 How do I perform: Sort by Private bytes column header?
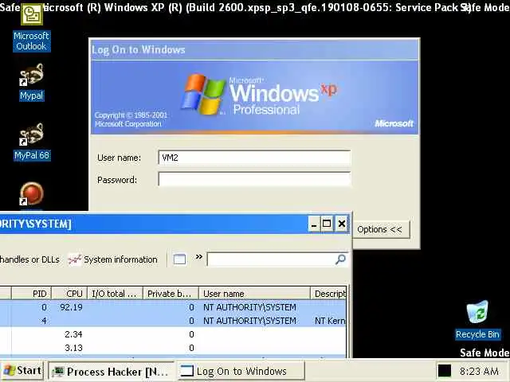171,294
